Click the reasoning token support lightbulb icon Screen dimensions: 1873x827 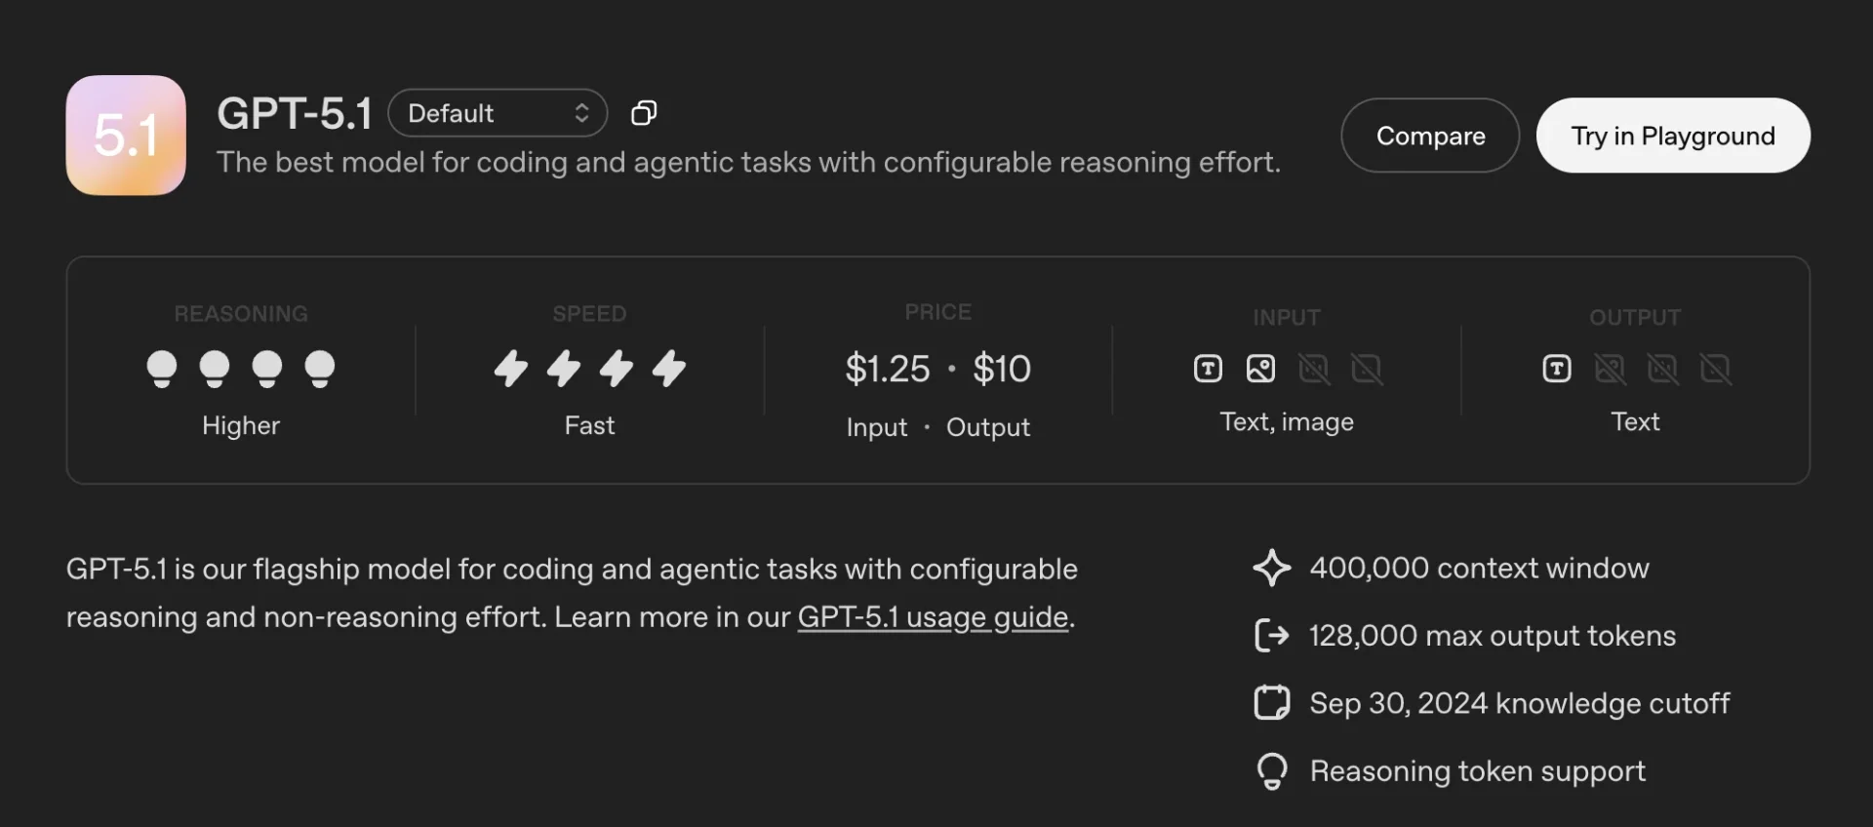click(x=1271, y=770)
